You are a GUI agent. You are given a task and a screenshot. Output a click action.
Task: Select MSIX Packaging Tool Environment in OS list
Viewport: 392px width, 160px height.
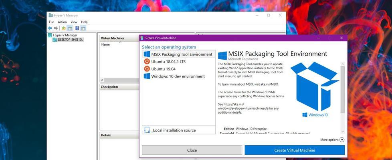[178, 54]
